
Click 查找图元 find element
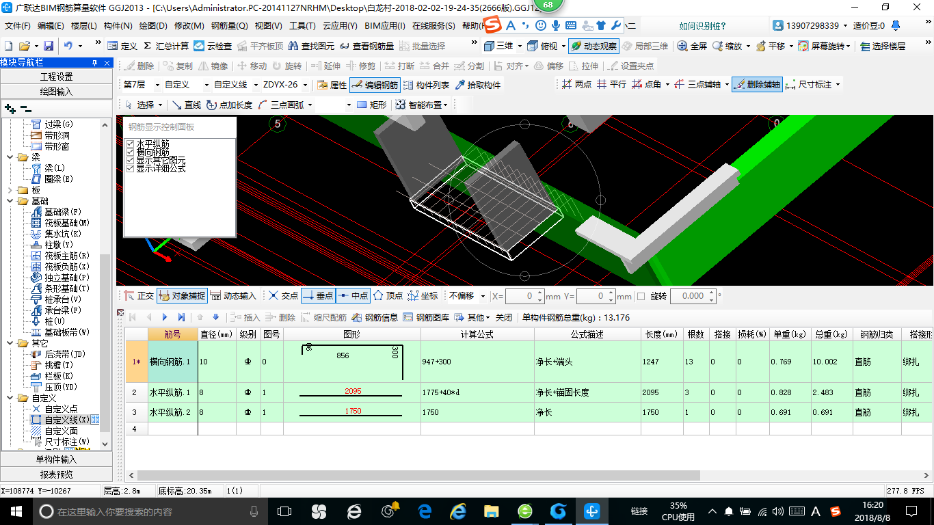311,46
